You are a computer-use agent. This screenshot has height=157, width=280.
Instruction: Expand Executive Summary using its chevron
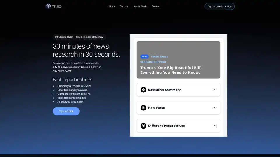click(215, 90)
